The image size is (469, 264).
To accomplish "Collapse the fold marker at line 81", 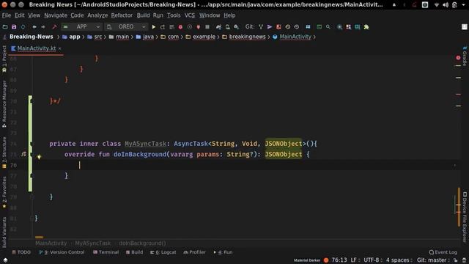I will [32, 219].
